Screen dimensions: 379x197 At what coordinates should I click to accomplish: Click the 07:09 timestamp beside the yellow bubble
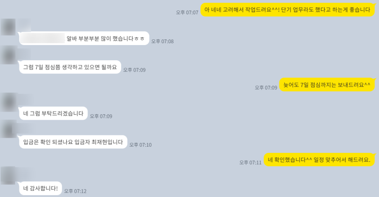266,88
